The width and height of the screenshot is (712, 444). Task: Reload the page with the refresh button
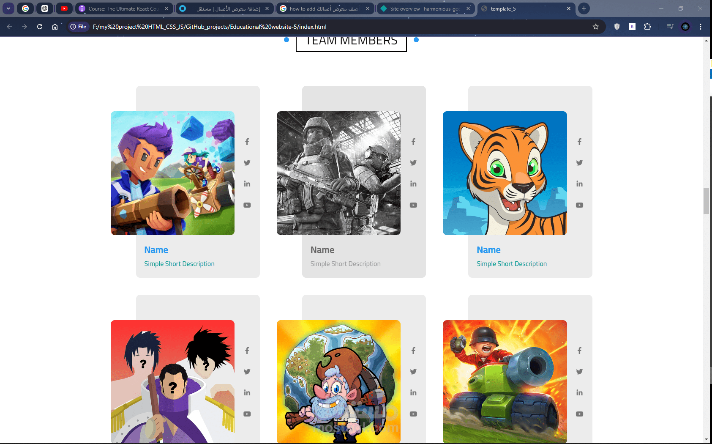pos(40,27)
